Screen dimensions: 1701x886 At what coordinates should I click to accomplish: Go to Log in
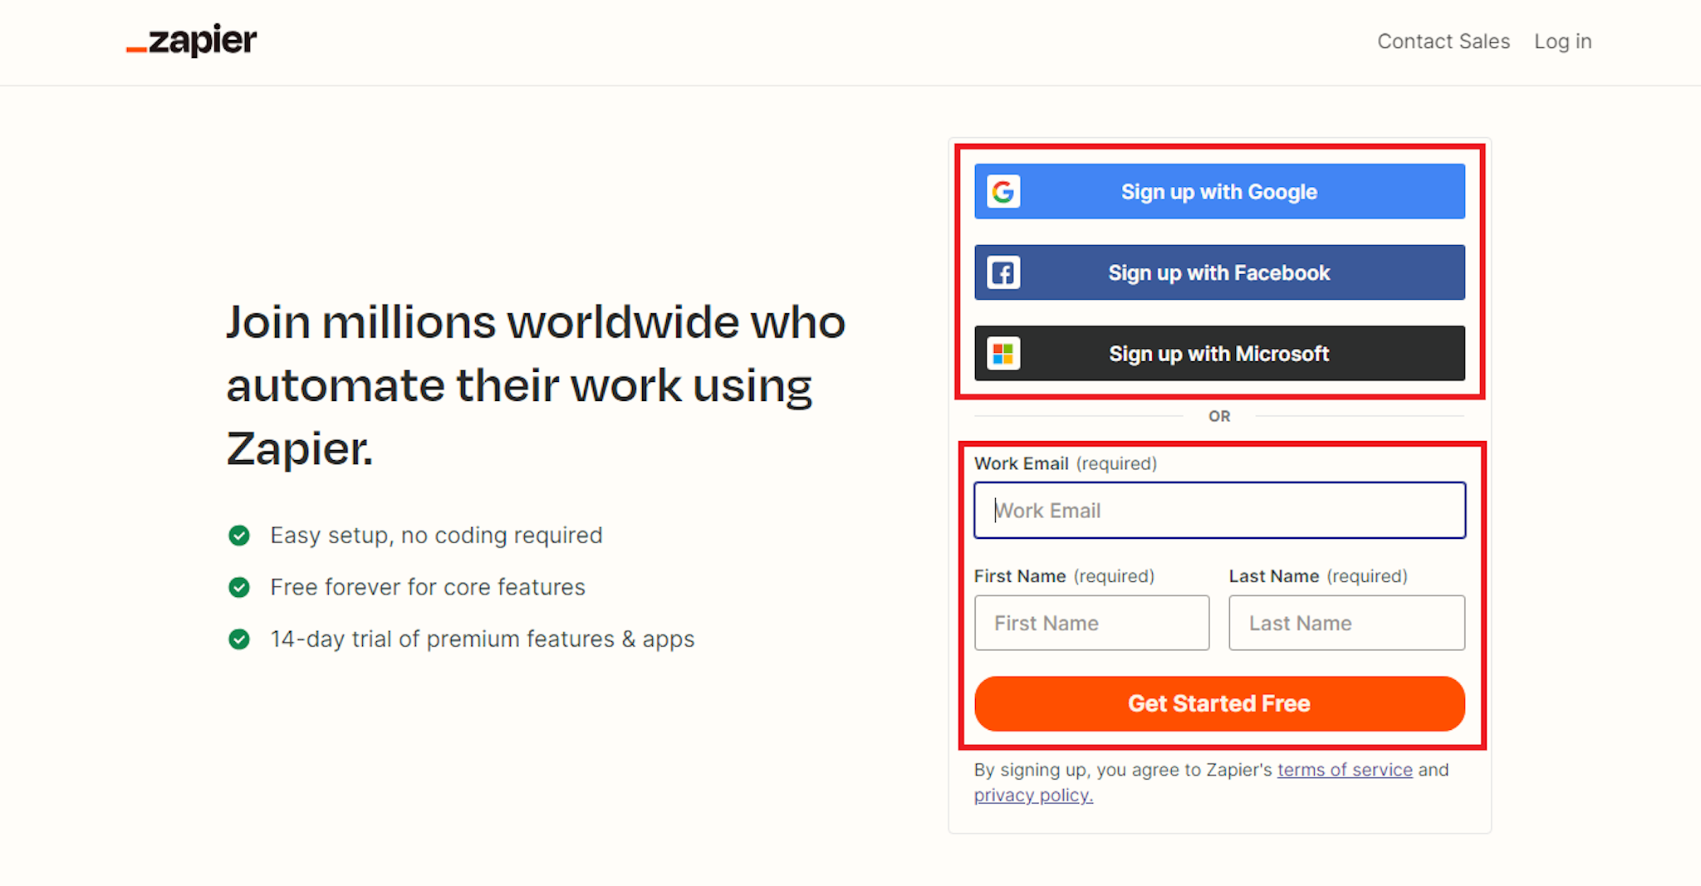tap(1562, 42)
